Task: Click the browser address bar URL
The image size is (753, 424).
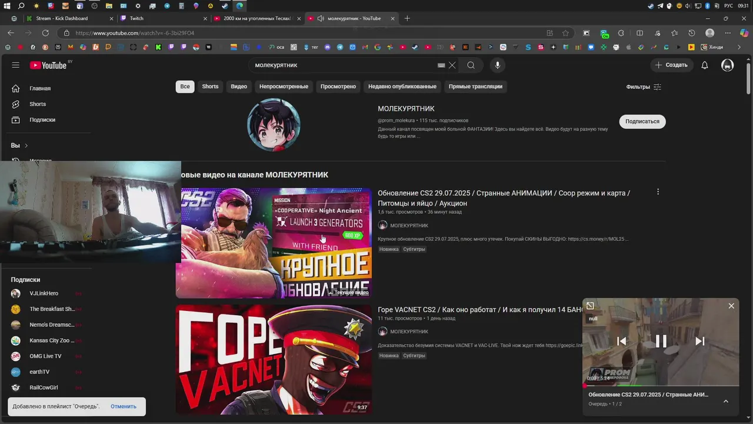Action: [135, 33]
